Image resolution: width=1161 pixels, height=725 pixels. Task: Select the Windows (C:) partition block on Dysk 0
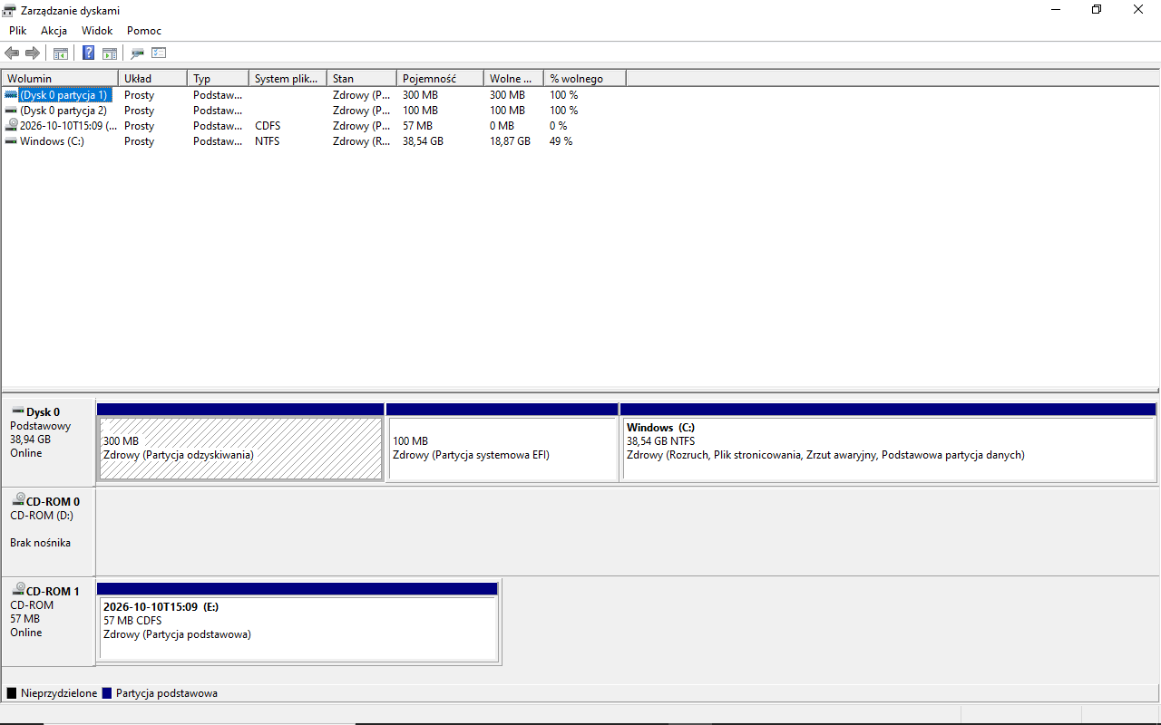point(888,442)
